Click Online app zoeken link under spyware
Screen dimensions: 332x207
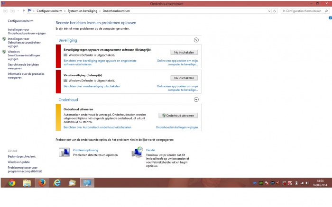pos(177,63)
